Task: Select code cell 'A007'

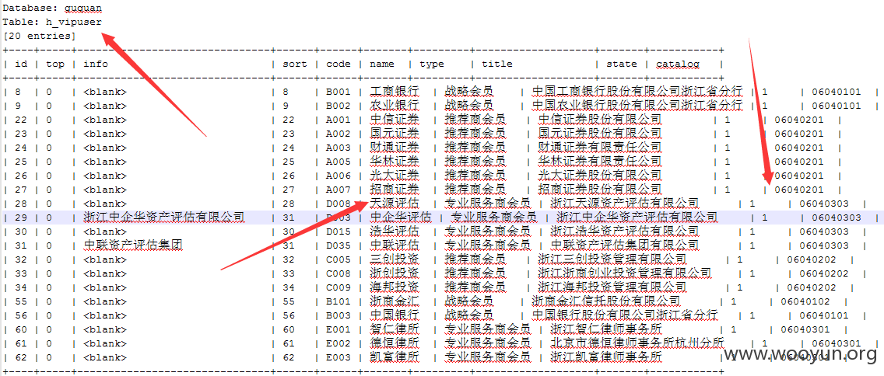Action: coord(339,190)
